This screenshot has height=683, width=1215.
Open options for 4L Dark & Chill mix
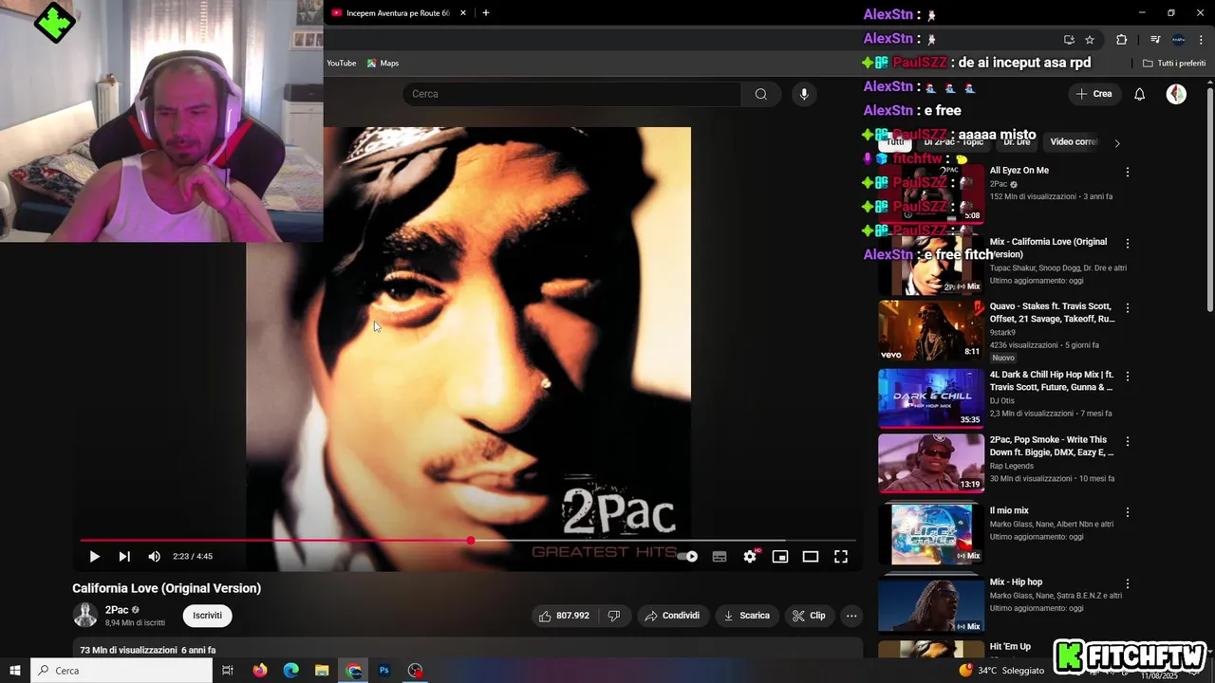click(x=1128, y=376)
